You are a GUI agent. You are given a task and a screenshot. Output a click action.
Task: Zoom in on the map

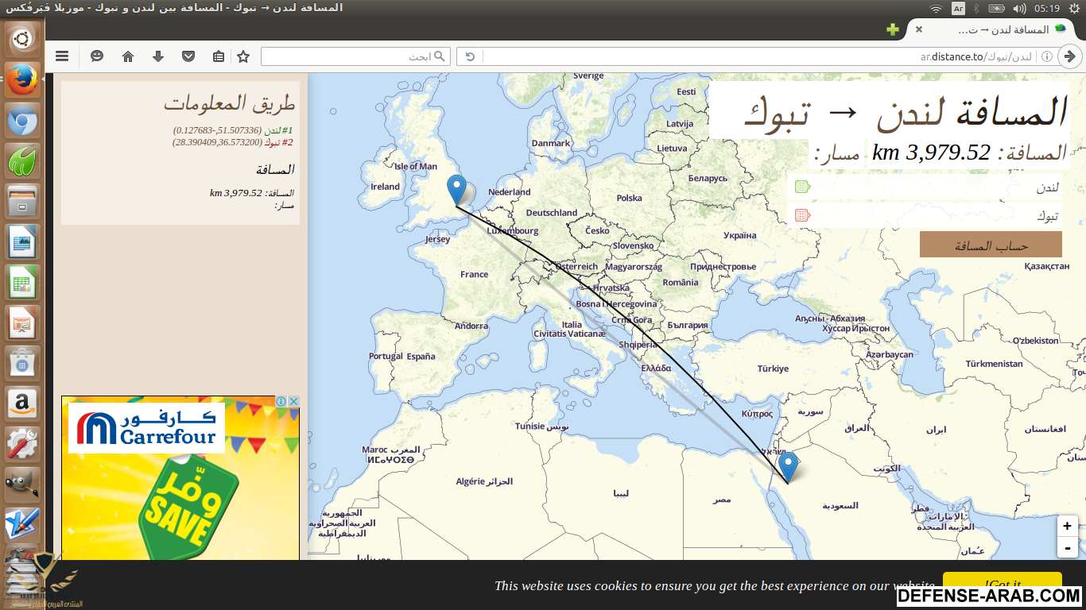[x=1067, y=526]
